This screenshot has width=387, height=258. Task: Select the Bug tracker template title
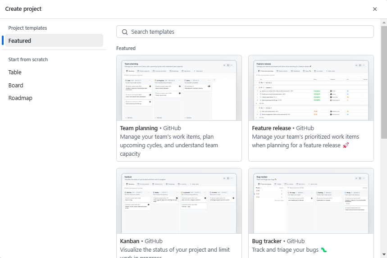point(267,241)
